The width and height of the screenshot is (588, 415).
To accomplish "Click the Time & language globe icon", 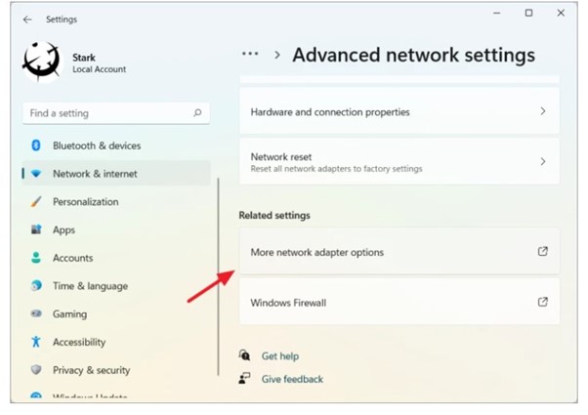I will point(36,286).
